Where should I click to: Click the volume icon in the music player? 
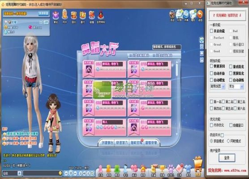tap(85, 174)
